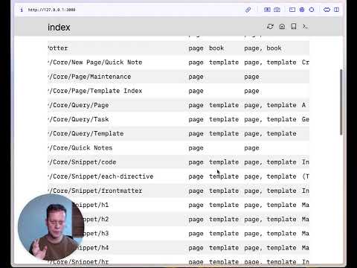Click the Core/Query/Template row name
This screenshot has height=268, width=357.
coord(86,133)
